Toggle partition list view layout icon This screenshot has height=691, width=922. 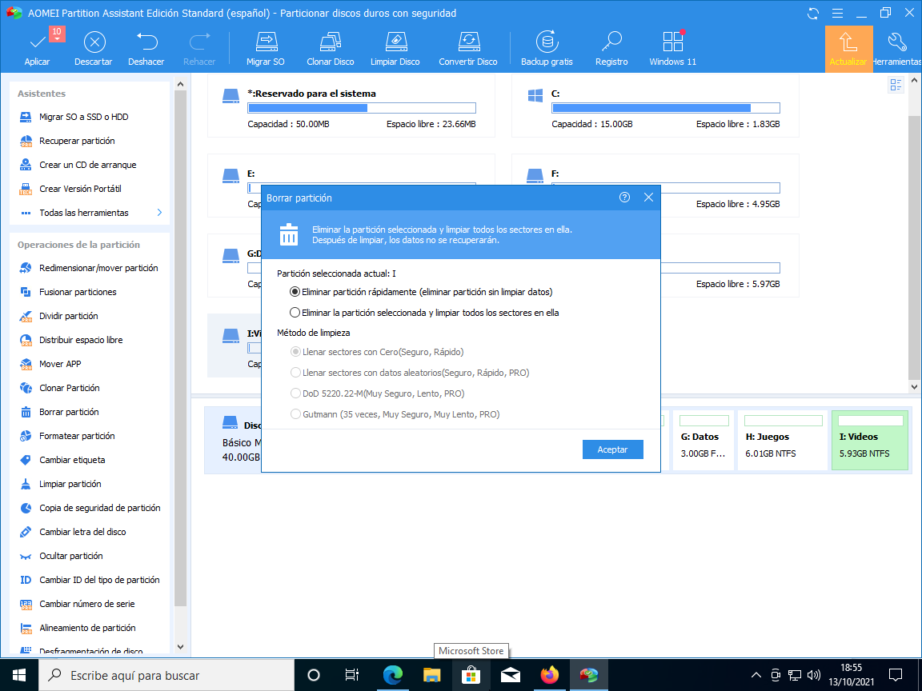click(x=896, y=86)
